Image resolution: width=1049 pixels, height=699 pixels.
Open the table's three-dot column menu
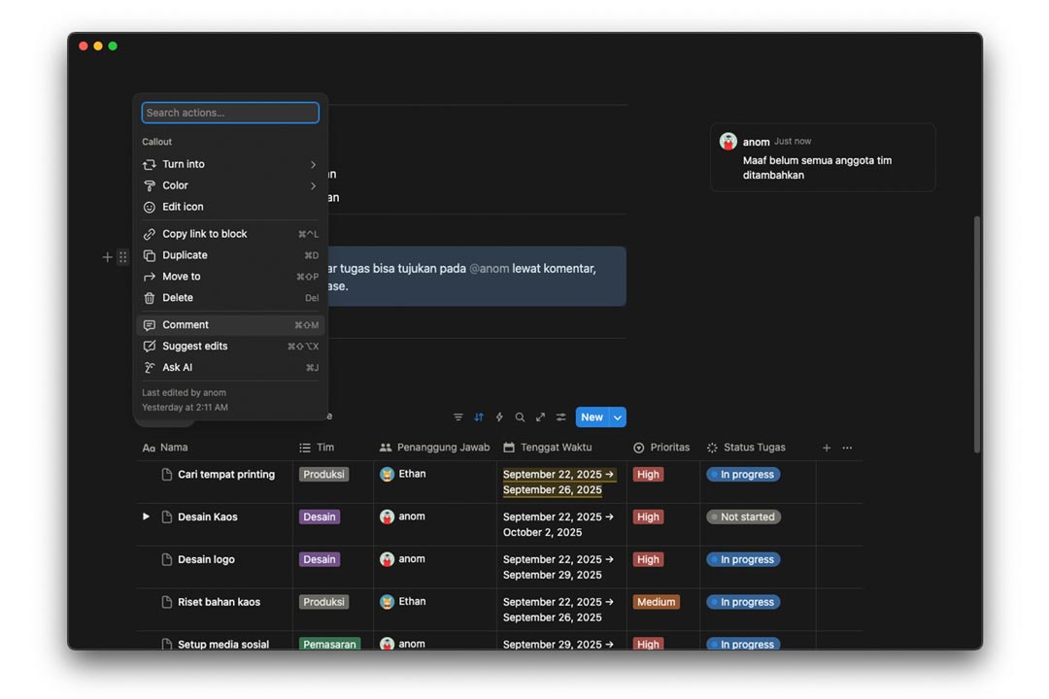(x=847, y=448)
